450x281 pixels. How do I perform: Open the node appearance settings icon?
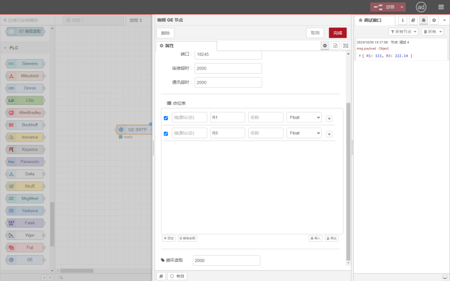345,46
